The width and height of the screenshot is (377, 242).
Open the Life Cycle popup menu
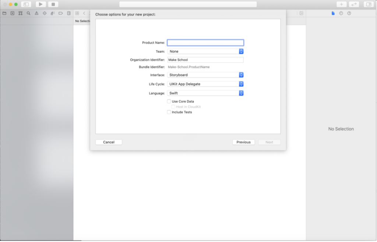(241, 84)
